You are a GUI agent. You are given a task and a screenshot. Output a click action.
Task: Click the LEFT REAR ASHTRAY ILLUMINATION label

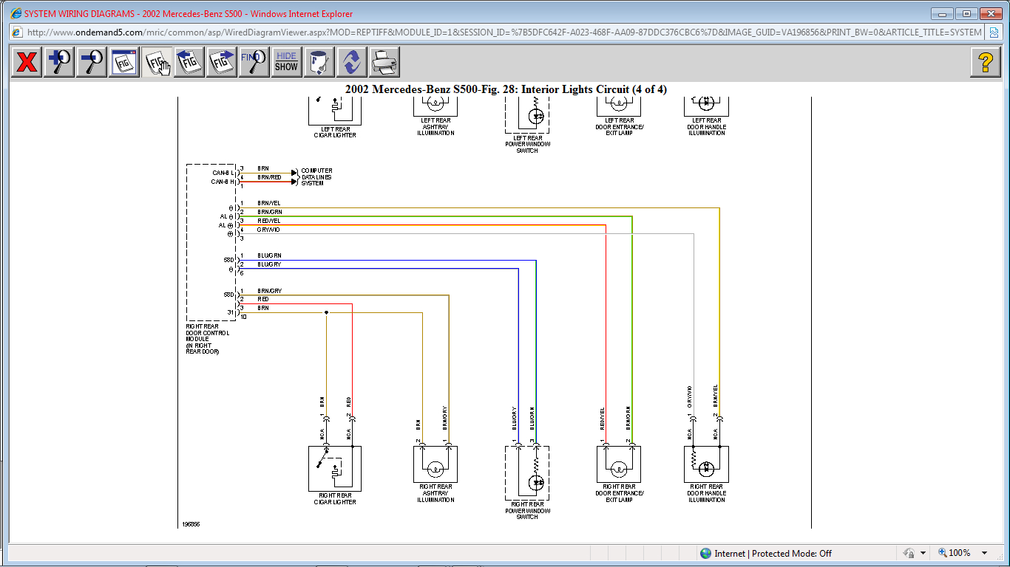click(x=435, y=127)
